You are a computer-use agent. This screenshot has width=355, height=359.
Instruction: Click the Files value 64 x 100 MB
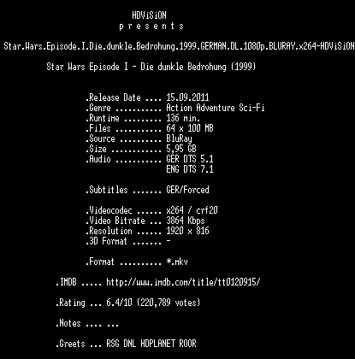tap(190, 128)
